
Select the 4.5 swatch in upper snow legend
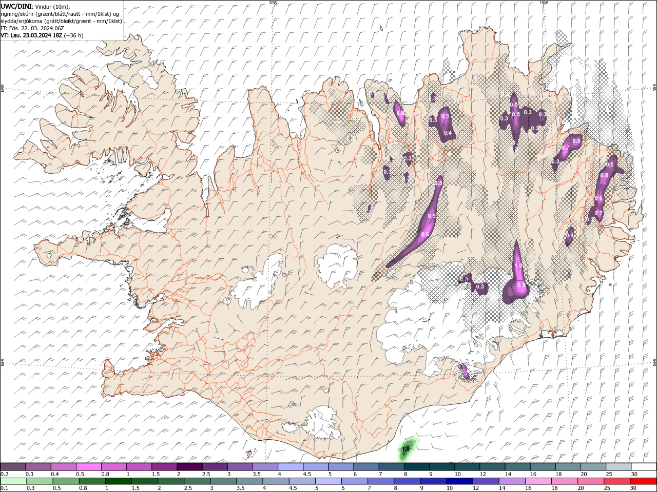(x=316, y=467)
